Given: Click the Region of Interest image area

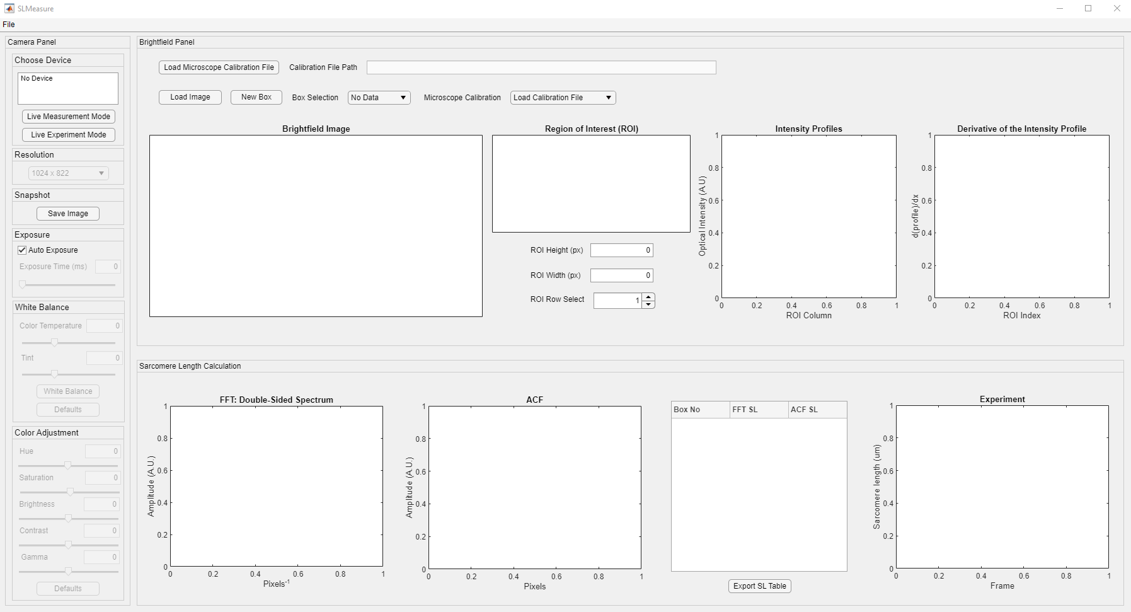Looking at the screenshot, I should pyautogui.click(x=591, y=183).
